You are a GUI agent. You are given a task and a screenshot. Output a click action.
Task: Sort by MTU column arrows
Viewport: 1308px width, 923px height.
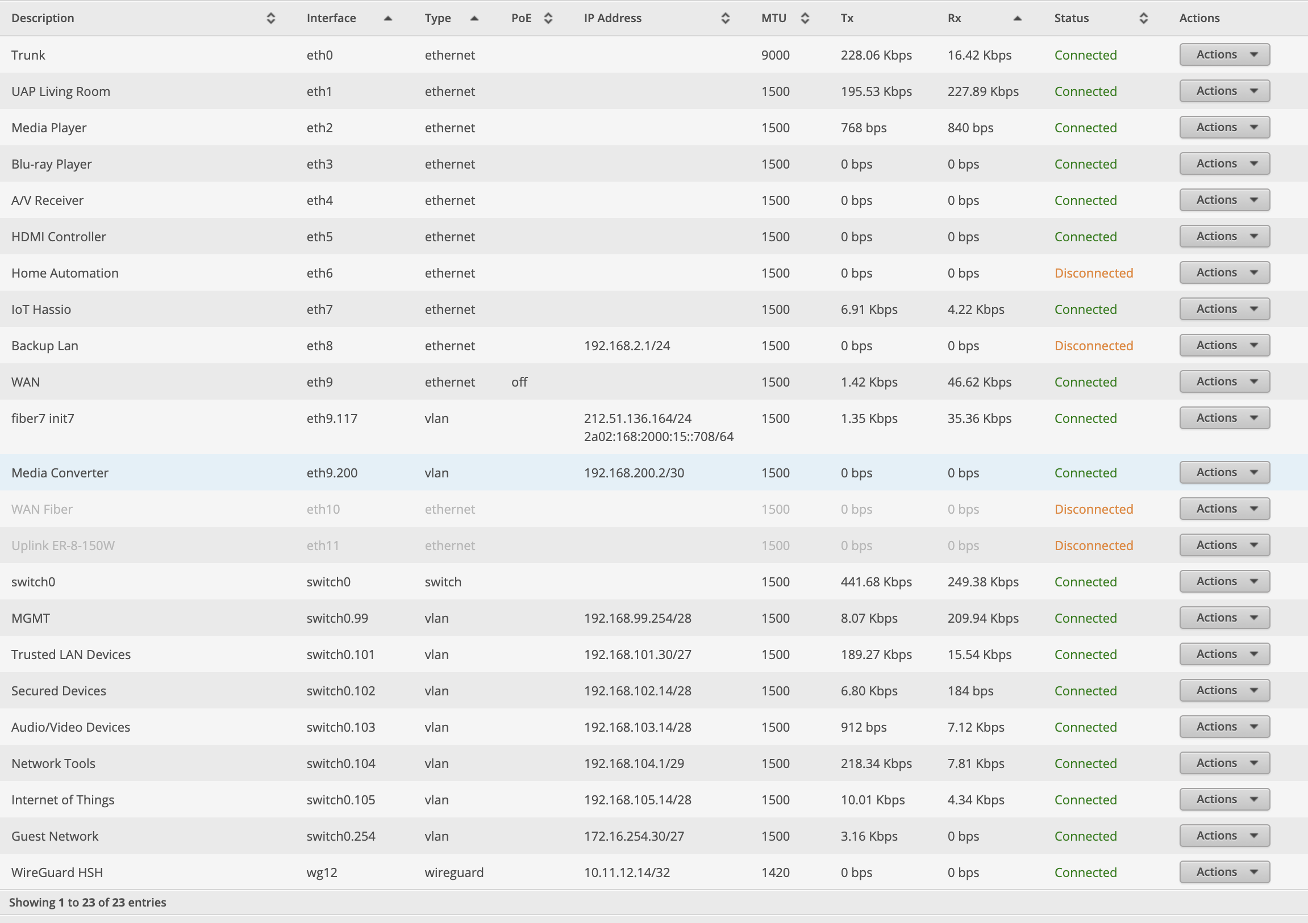coord(805,18)
